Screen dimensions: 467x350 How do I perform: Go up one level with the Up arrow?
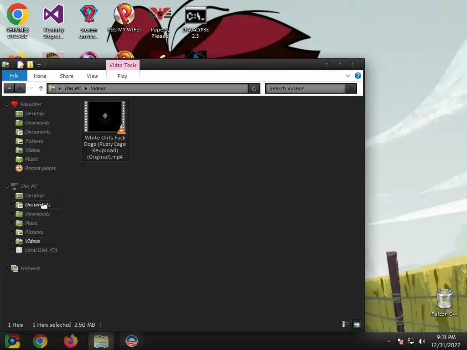[x=41, y=88]
